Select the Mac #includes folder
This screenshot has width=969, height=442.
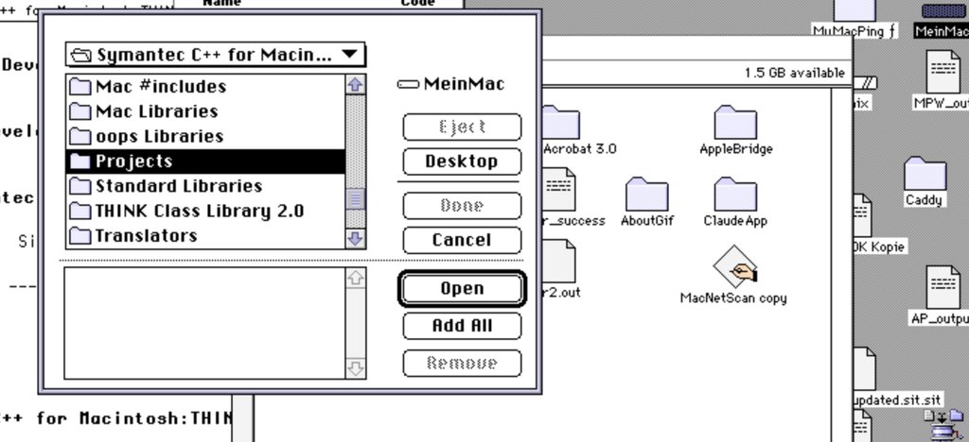(205, 87)
